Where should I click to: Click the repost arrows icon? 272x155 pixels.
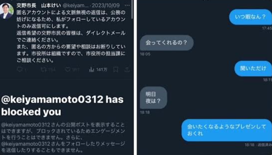pos(44,70)
